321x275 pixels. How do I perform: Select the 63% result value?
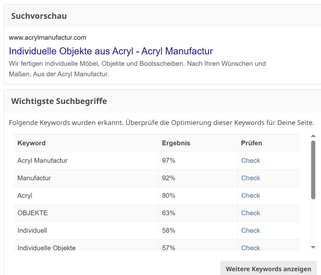coord(168,213)
